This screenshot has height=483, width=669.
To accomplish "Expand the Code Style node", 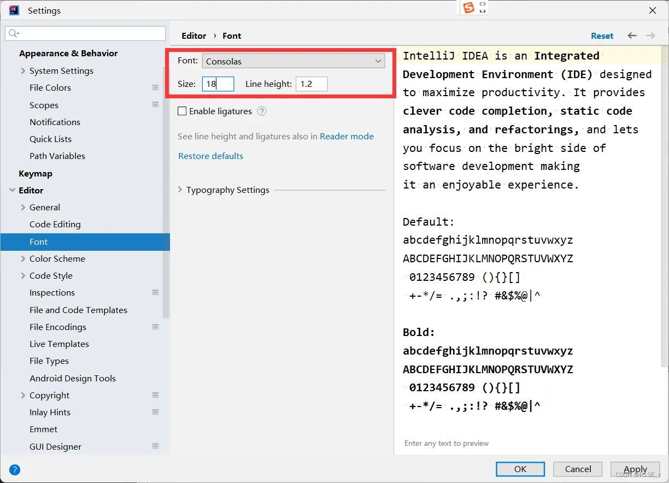I will pos(23,275).
